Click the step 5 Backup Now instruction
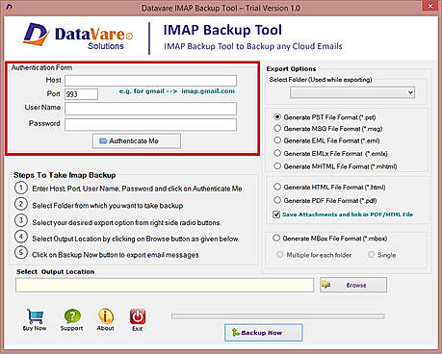Viewport: 442px width, 354px height. click(116, 255)
